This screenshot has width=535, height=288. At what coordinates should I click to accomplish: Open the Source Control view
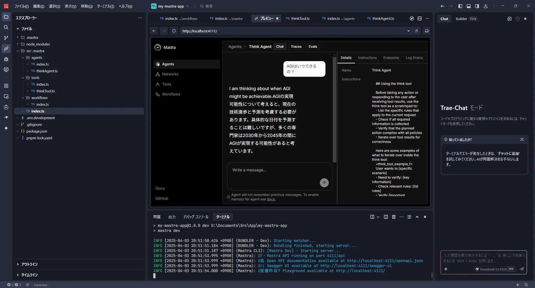(x=6, y=38)
